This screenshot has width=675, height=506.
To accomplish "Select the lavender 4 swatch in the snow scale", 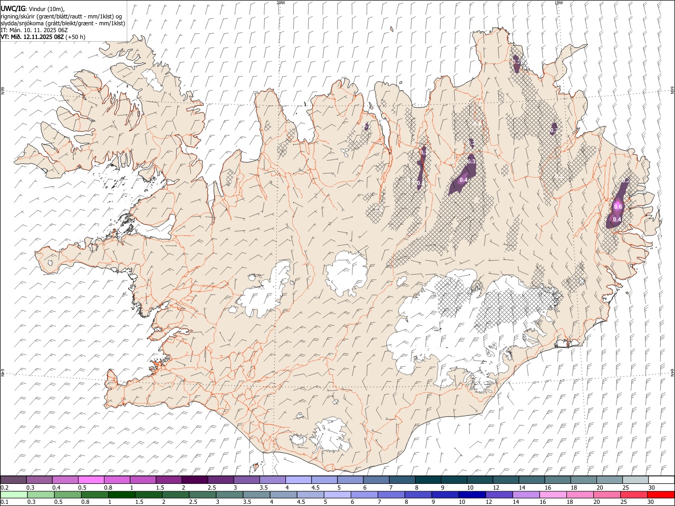I will [x=298, y=480].
